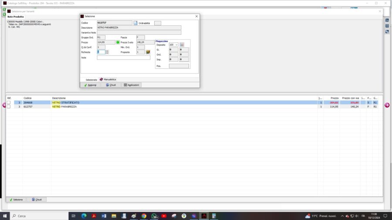
Task: Close the Selezione dialog with X
Action: point(196,16)
